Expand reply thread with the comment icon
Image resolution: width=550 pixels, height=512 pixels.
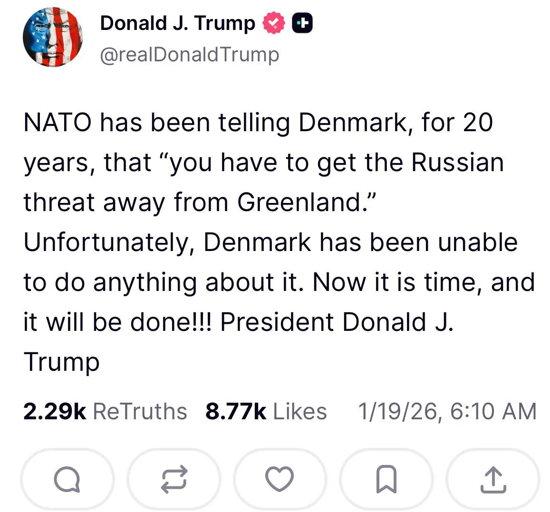click(67, 479)
